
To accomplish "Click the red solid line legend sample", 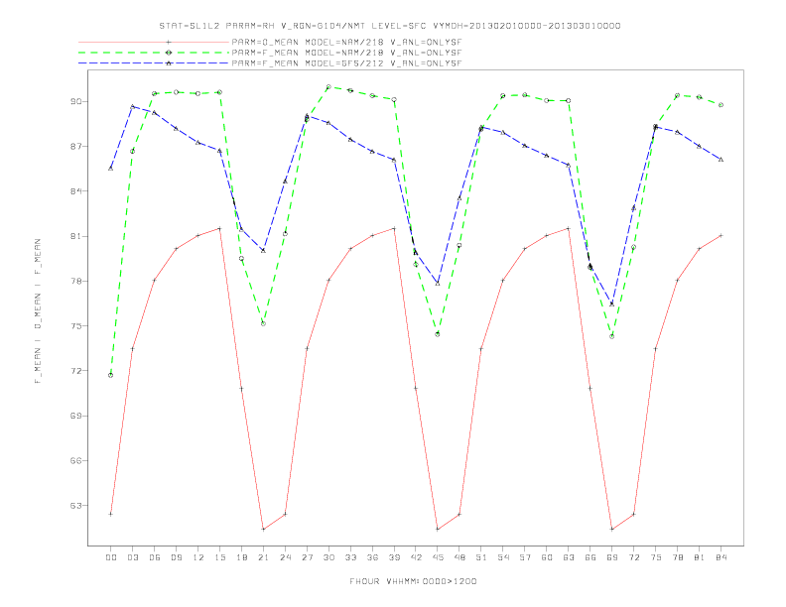I will [x=154, y=42].
